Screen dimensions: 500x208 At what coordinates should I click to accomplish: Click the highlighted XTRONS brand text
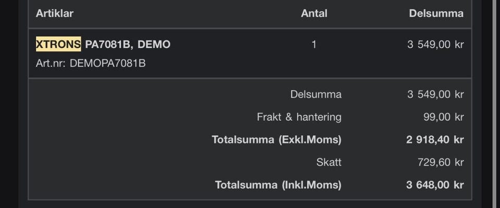point(58,44)
